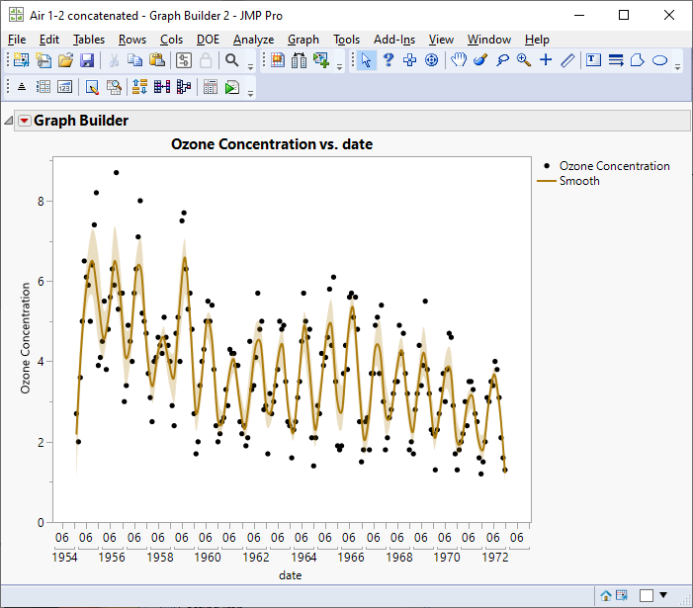This screenshot has width=693, height=608.
Task: Choose the Brush selection tool
Action: pos(480,60)
